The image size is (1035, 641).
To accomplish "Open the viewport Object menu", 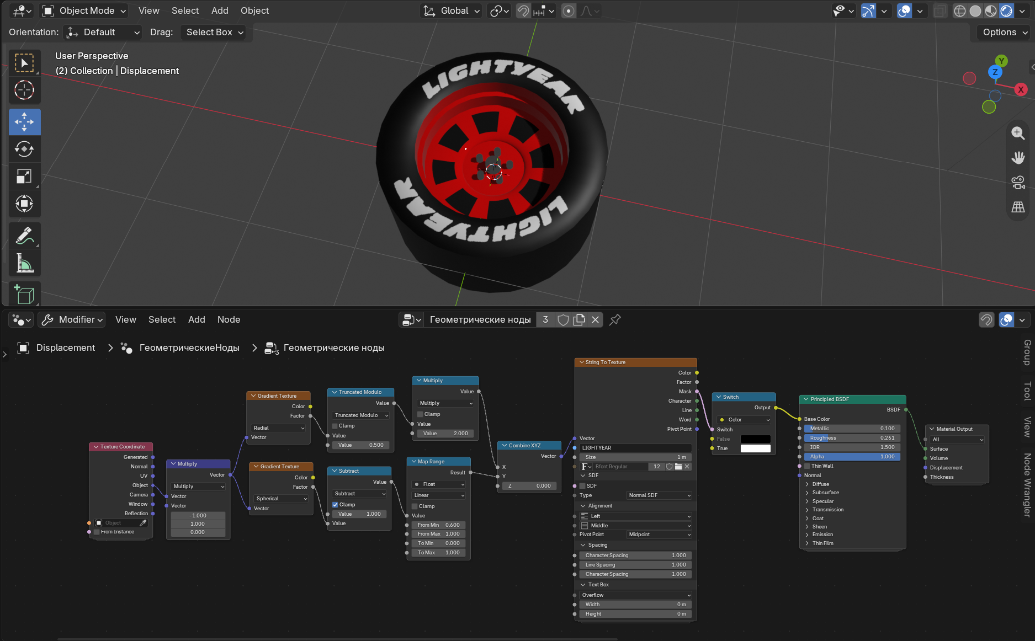I will point(254,10).
